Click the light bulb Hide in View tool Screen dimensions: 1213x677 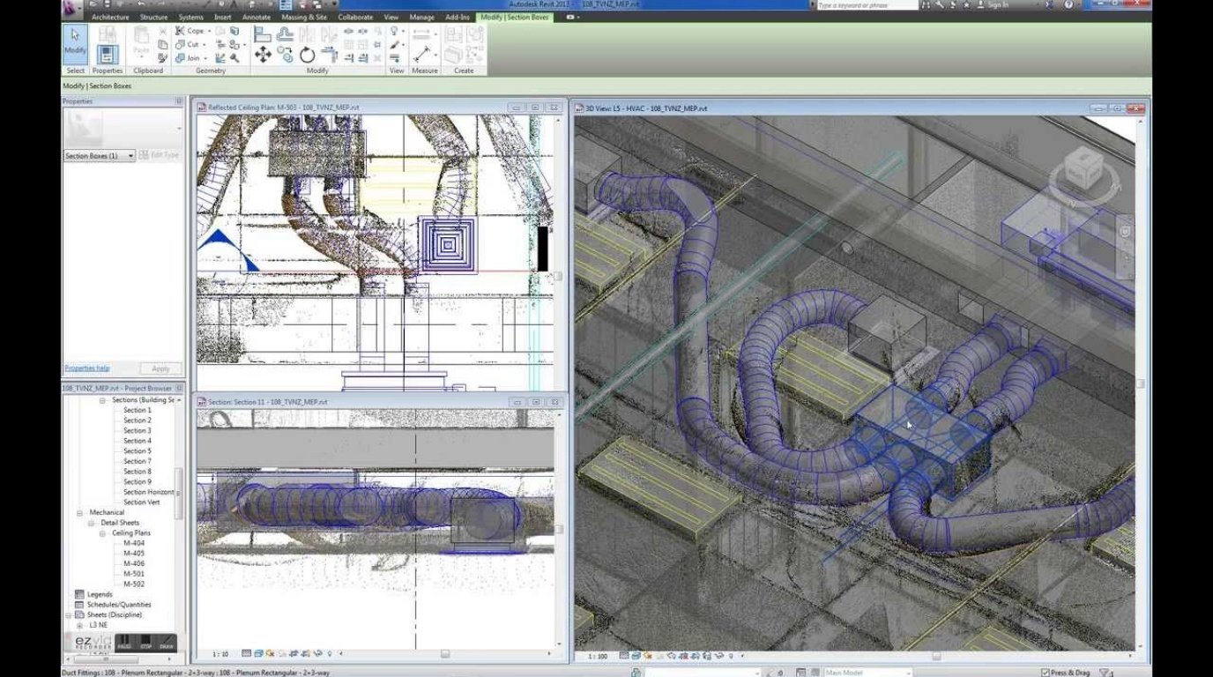[394, 31]
